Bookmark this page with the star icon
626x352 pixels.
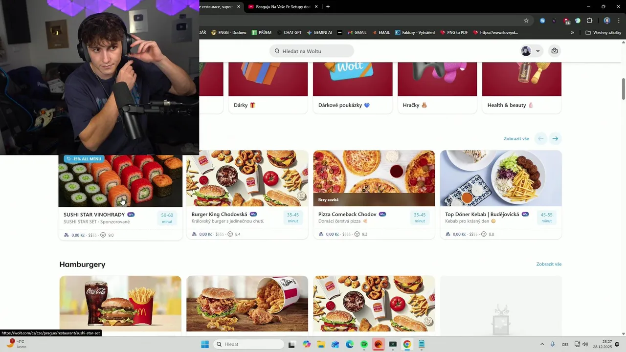[x=526, y=21]
